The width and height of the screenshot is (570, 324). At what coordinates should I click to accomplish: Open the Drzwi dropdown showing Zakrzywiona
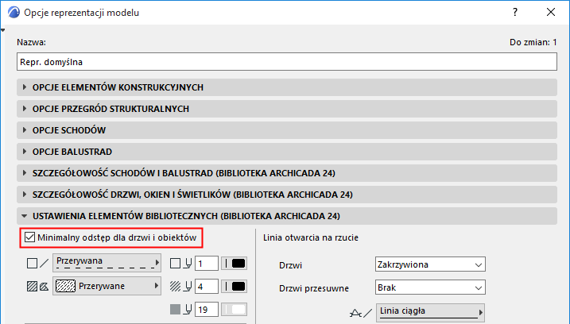430,264
